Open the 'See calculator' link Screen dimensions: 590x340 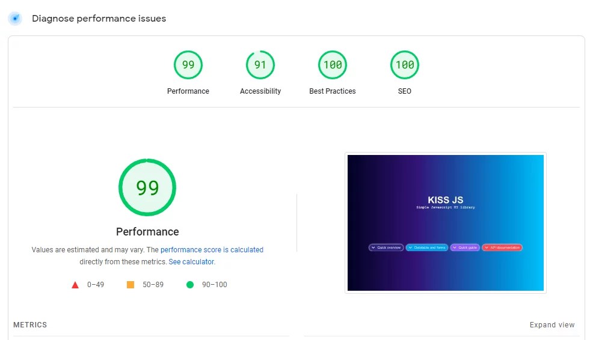(x=191, y=262)
